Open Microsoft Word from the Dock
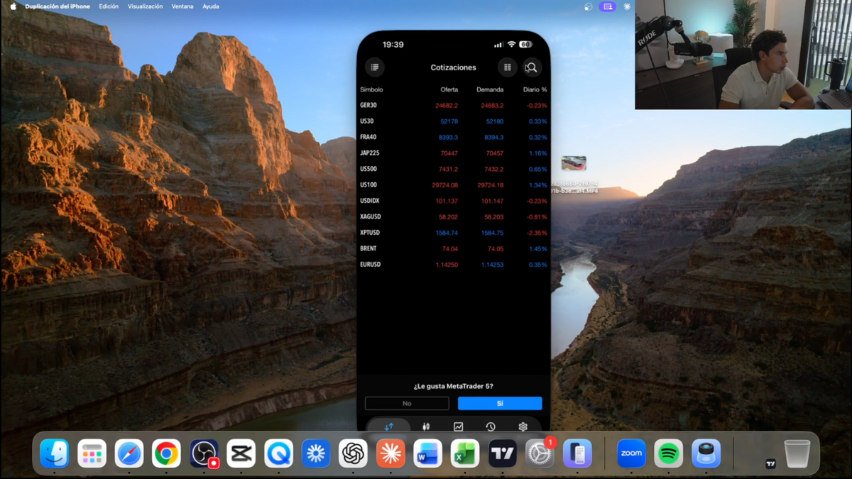The height and width of the screenshot is (479, 852). tap(428, 453)
